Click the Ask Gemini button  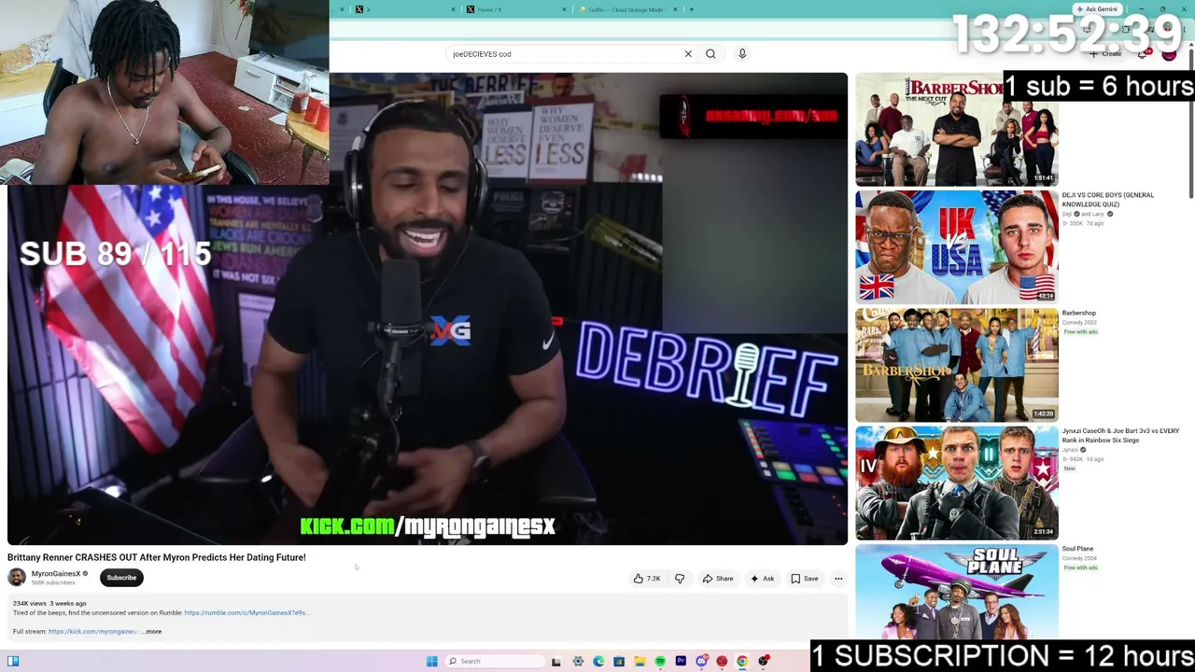(x=1097, y=9)
